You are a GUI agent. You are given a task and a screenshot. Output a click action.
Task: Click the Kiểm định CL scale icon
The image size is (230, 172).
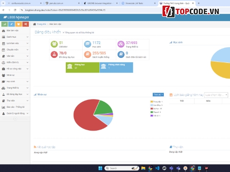coord(3,62)
